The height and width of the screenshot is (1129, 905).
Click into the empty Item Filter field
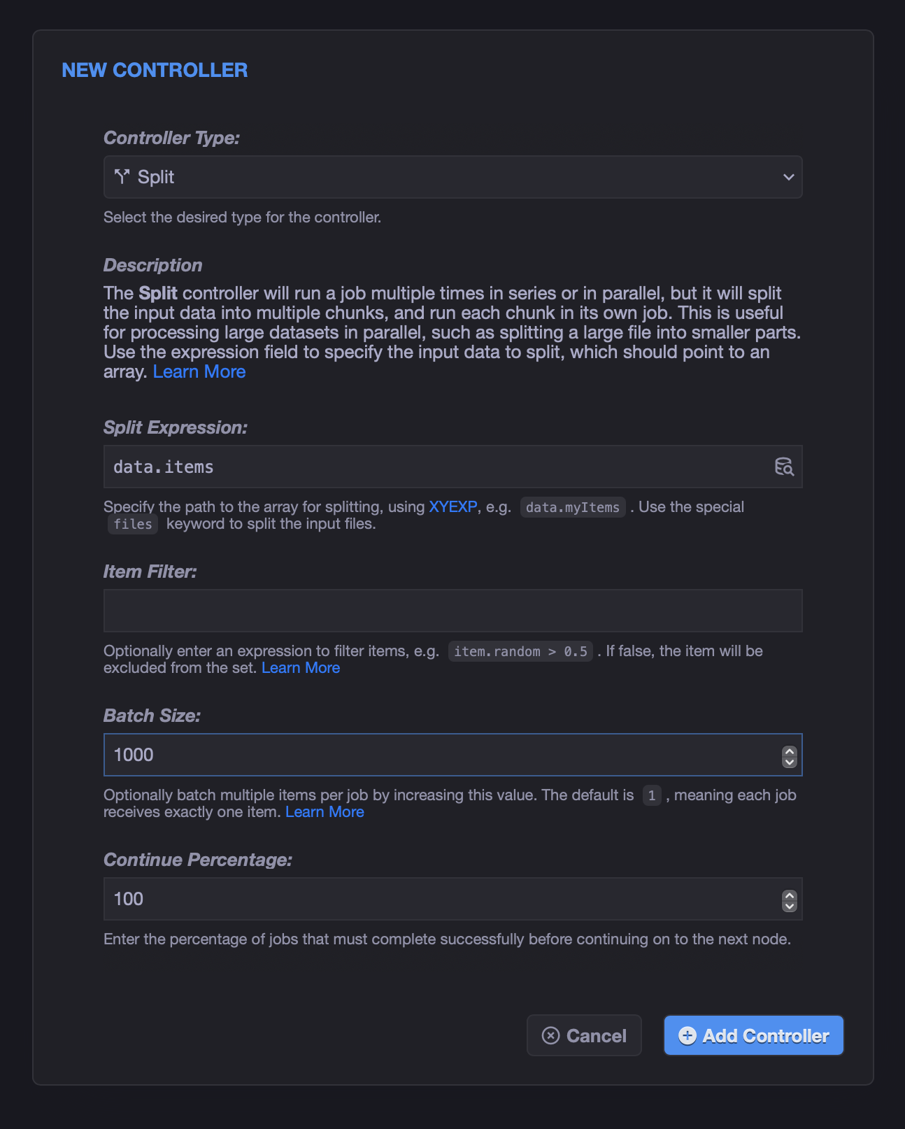point(452,611)
